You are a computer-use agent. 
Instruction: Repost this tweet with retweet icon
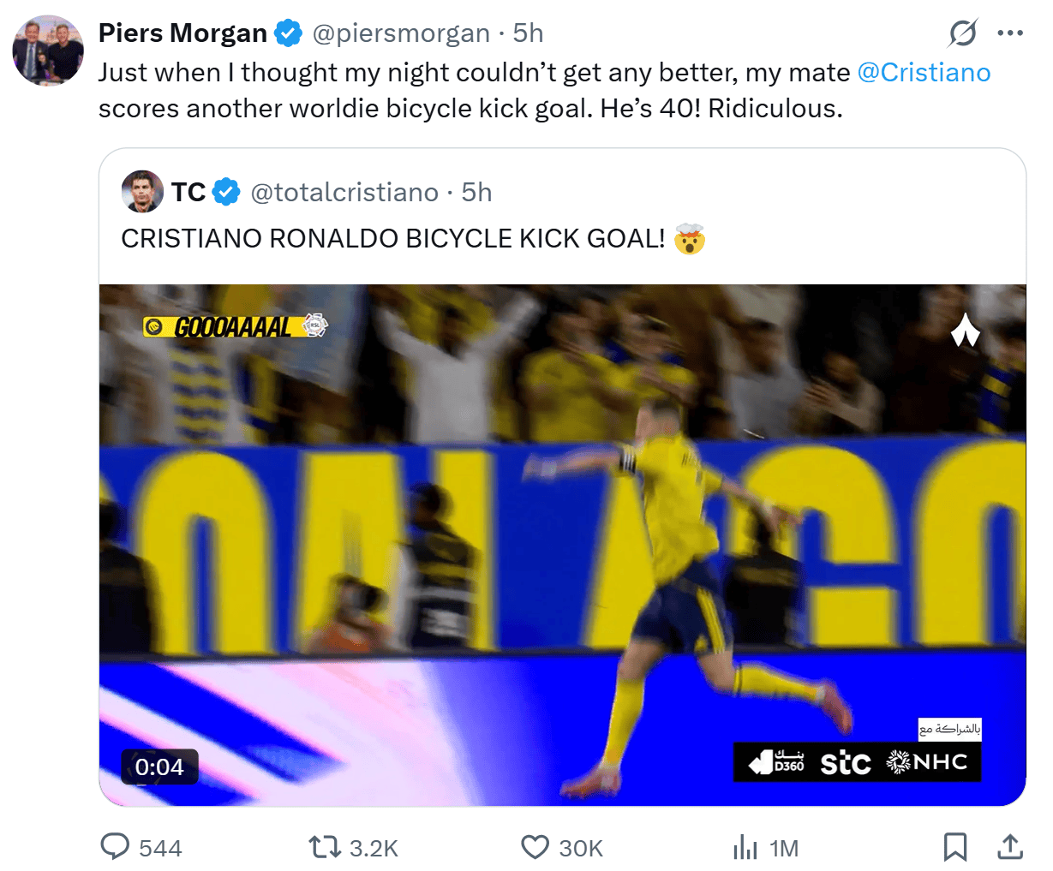point(324,847)
